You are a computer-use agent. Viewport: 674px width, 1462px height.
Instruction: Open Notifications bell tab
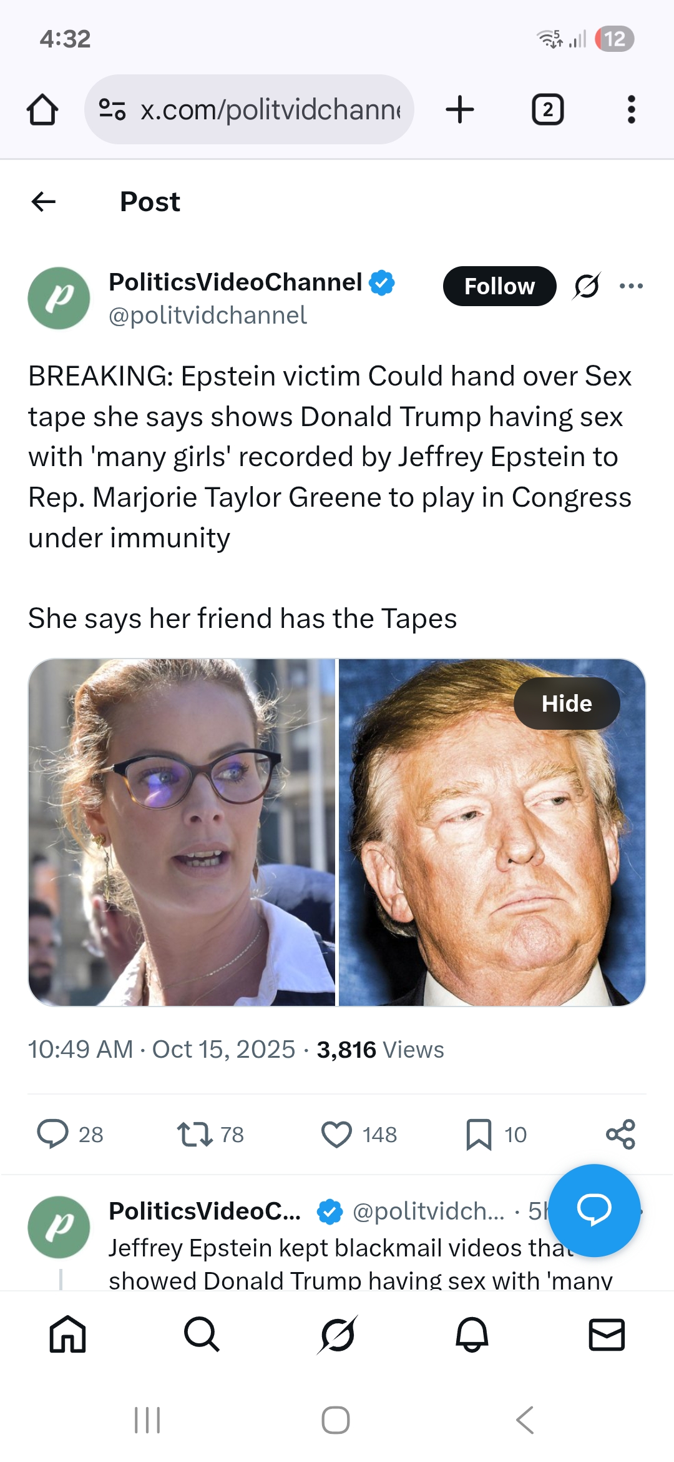472,1334
